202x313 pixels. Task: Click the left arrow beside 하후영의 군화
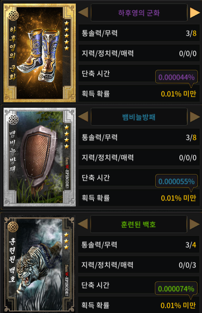[x=84, y=12]
